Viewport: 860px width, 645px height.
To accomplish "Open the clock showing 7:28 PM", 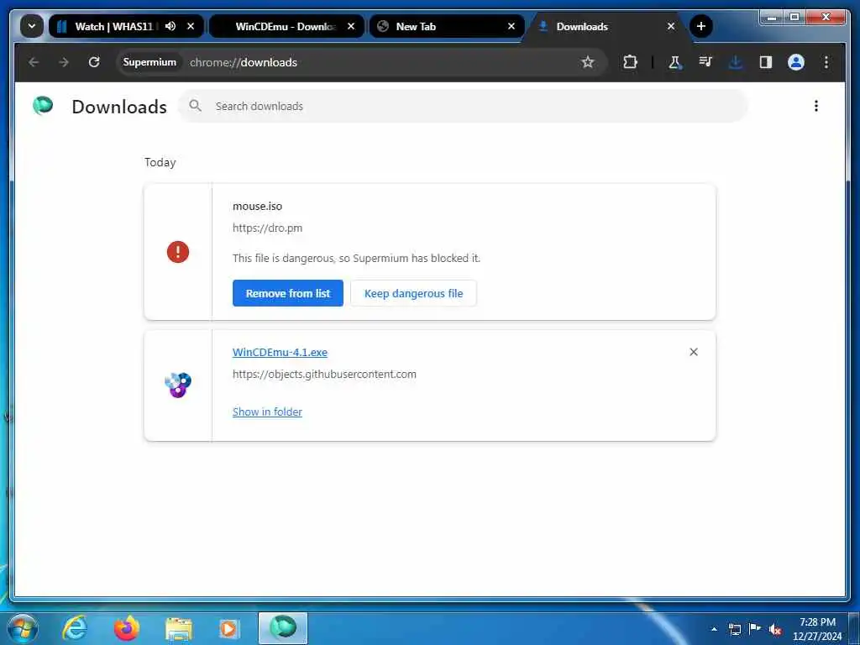I will [x=817, y=628].
